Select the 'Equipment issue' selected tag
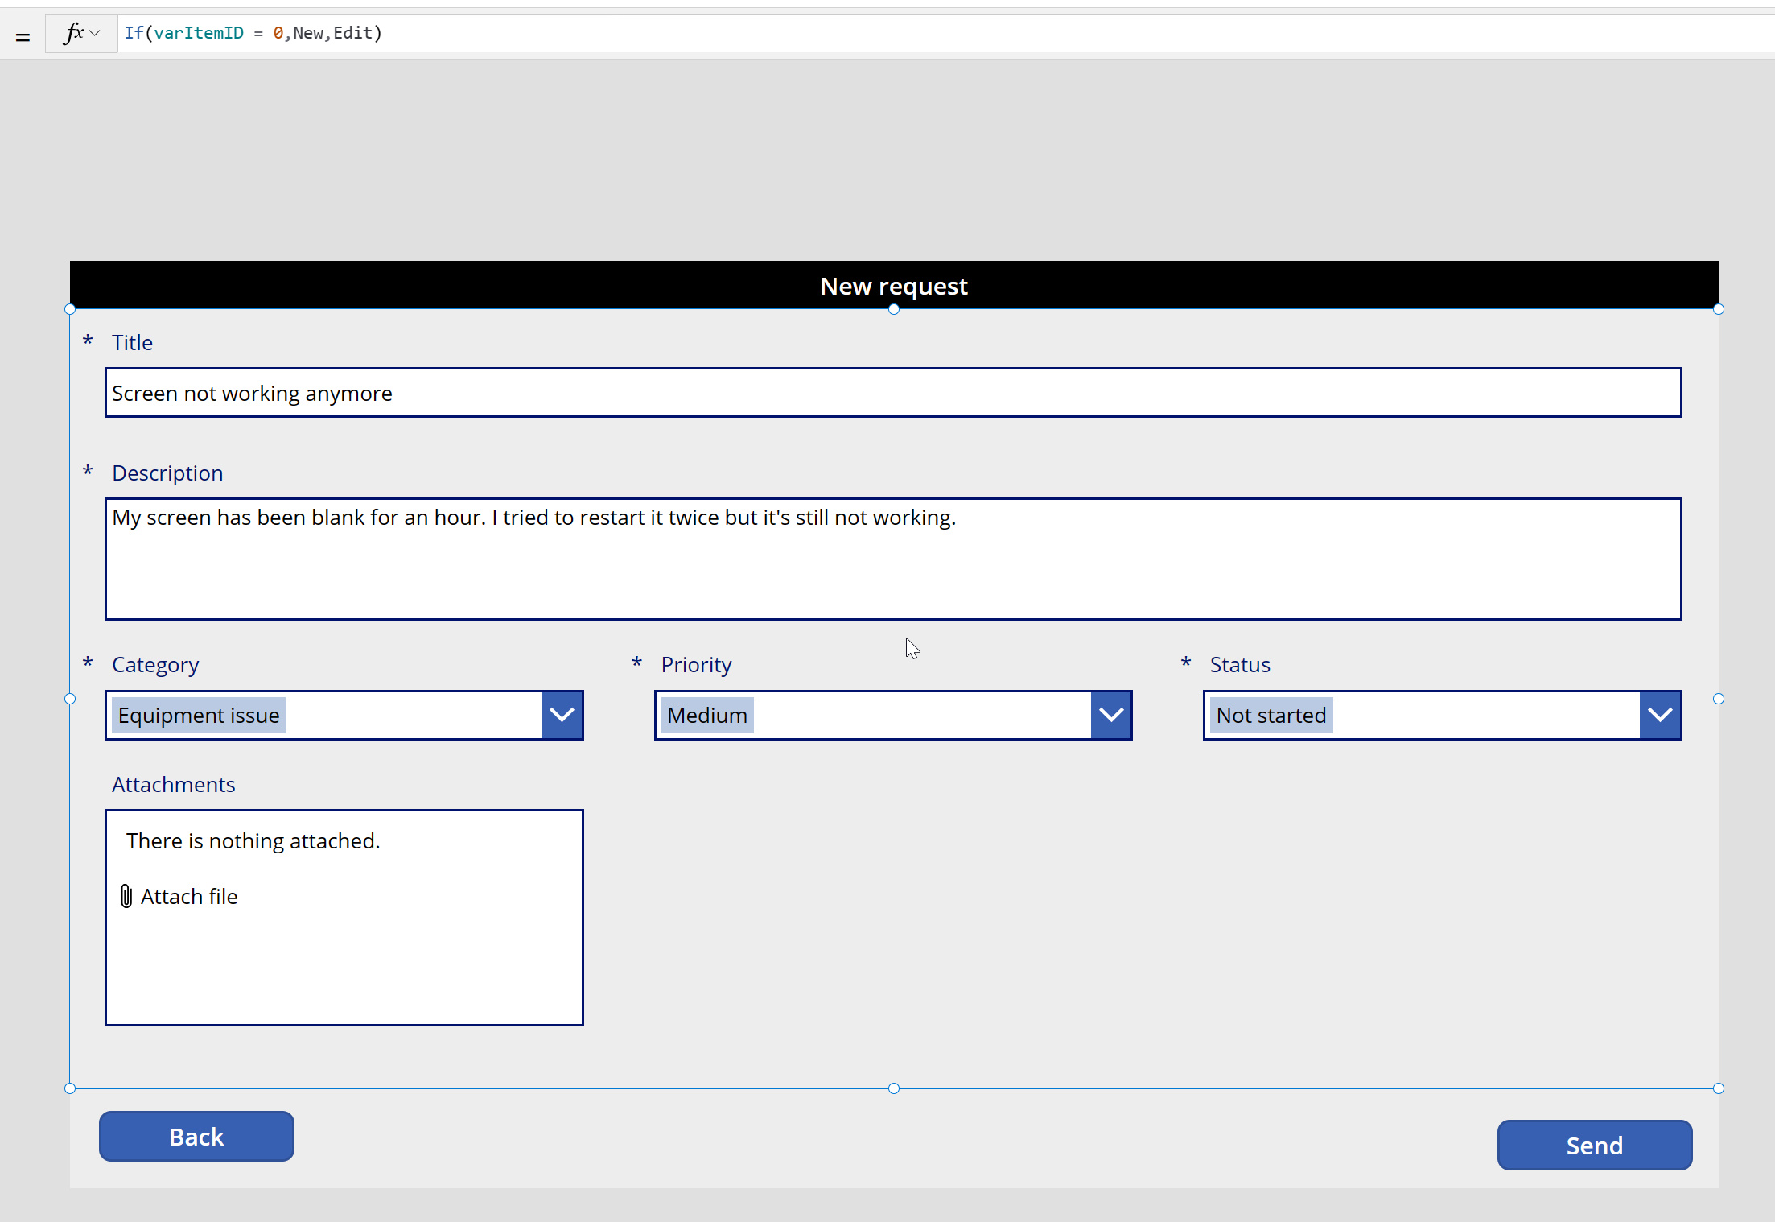1775x1222 pixels. (199, 715)
